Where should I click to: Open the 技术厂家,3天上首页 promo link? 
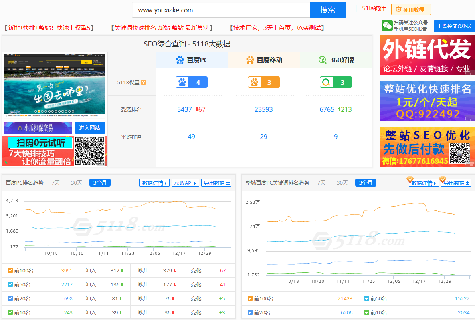(277, 28)
